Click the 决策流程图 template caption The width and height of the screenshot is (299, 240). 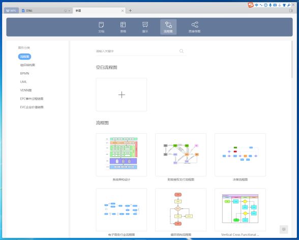point(240,179)
